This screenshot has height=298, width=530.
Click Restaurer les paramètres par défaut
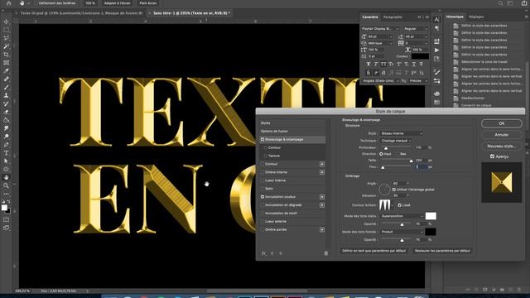(442, 251)
